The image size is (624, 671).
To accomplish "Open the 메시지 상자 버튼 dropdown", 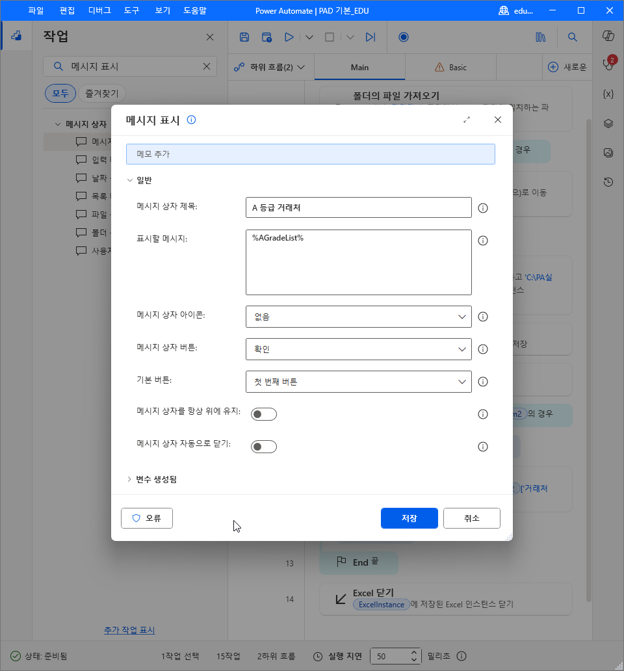I will pos(358,349).
